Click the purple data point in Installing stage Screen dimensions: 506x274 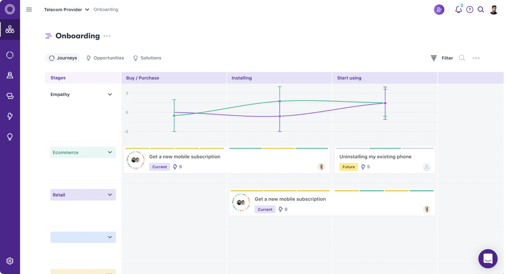click(x=280, y=116)
